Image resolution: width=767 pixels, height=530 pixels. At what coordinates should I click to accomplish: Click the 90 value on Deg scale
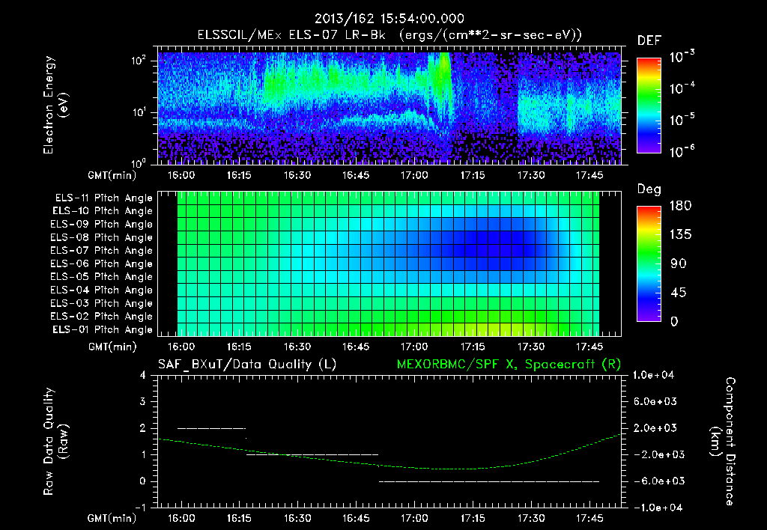click(x=679, y=264)
